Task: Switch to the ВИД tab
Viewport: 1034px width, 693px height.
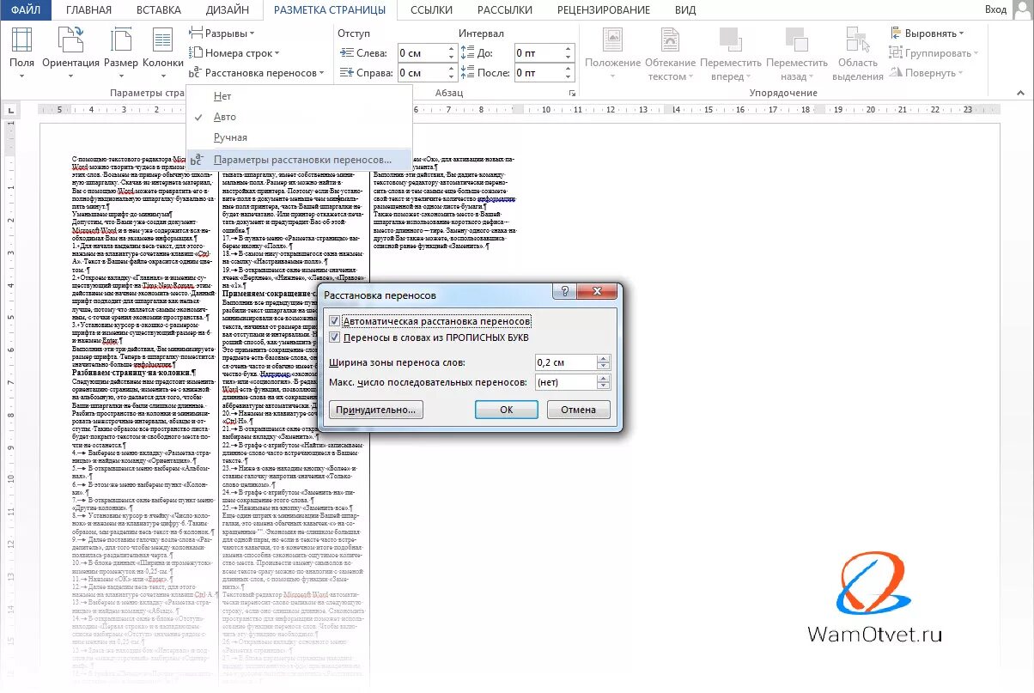Action: click(x=685, y=9)
